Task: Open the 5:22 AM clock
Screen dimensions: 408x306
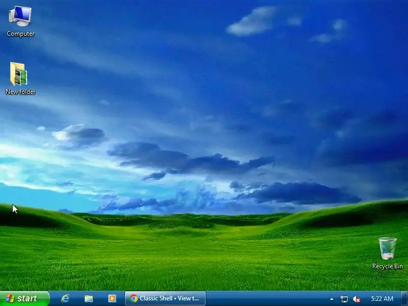Action: pyautogui.click(x=382, y=299)
